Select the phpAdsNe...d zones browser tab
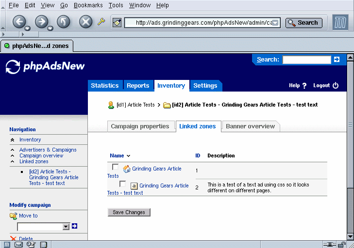Image resolution: width=354 pixels, height=248 pixels. pyautogui.click(x=37, y=46)
